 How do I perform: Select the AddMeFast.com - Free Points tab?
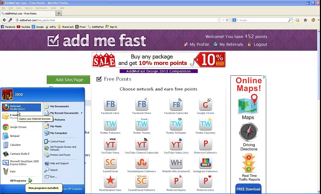pyautogui.click(x=28, y=13)
